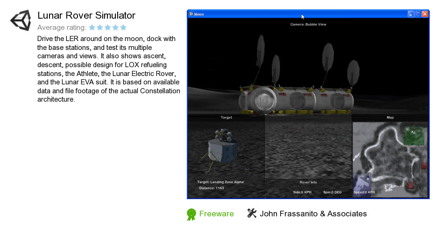Click the first rating star
Viewport: 439px width, 235px height.
point(92,28)
